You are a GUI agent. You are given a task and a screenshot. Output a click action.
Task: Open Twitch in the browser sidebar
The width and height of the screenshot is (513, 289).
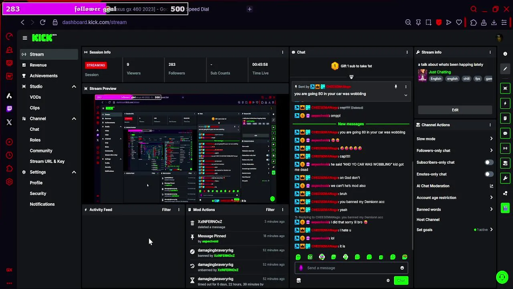coord(9,108)
